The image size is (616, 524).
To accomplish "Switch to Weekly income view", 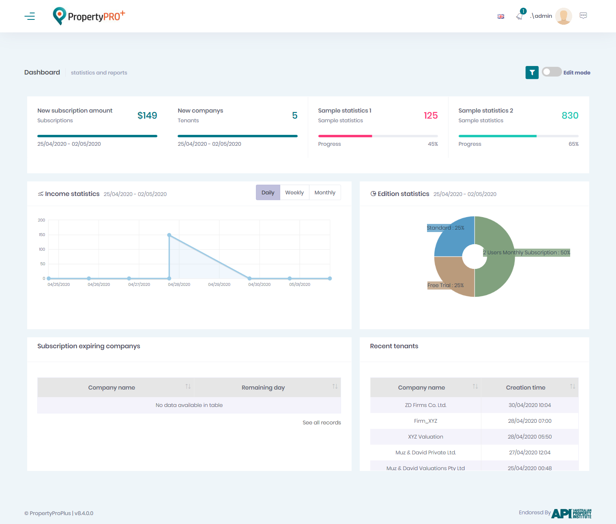I will 294,193.
